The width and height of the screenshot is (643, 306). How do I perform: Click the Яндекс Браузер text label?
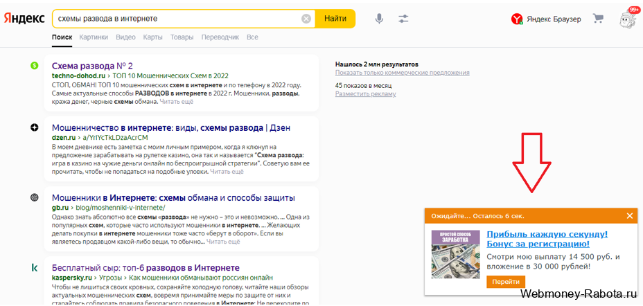click(x=554, y=19)
